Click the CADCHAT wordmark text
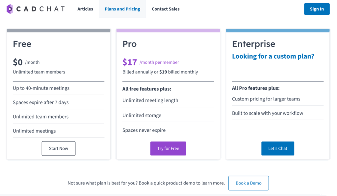This screenshot has width=337, height=196. coord(40,9)
